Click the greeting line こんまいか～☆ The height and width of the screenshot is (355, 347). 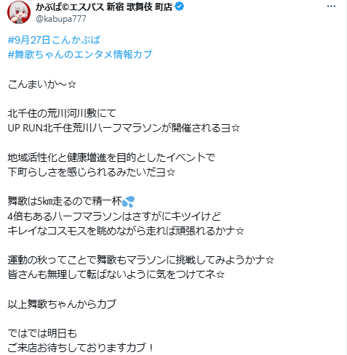click(42, 84)
